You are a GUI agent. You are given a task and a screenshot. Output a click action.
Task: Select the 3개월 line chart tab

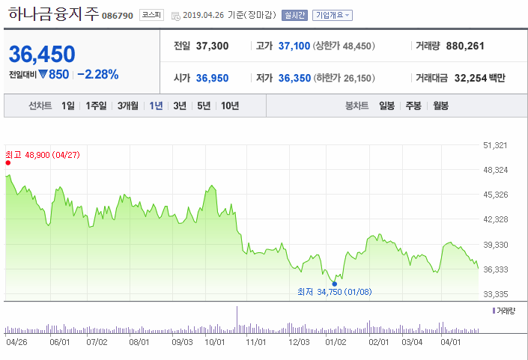127,106
